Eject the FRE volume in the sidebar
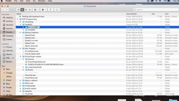The height and width of the screenshot is (101, 179). point(13,58)
